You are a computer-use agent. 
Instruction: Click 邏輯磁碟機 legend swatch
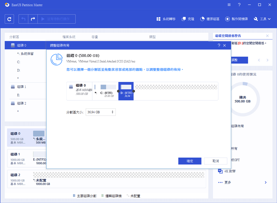(x=102, y=196)
